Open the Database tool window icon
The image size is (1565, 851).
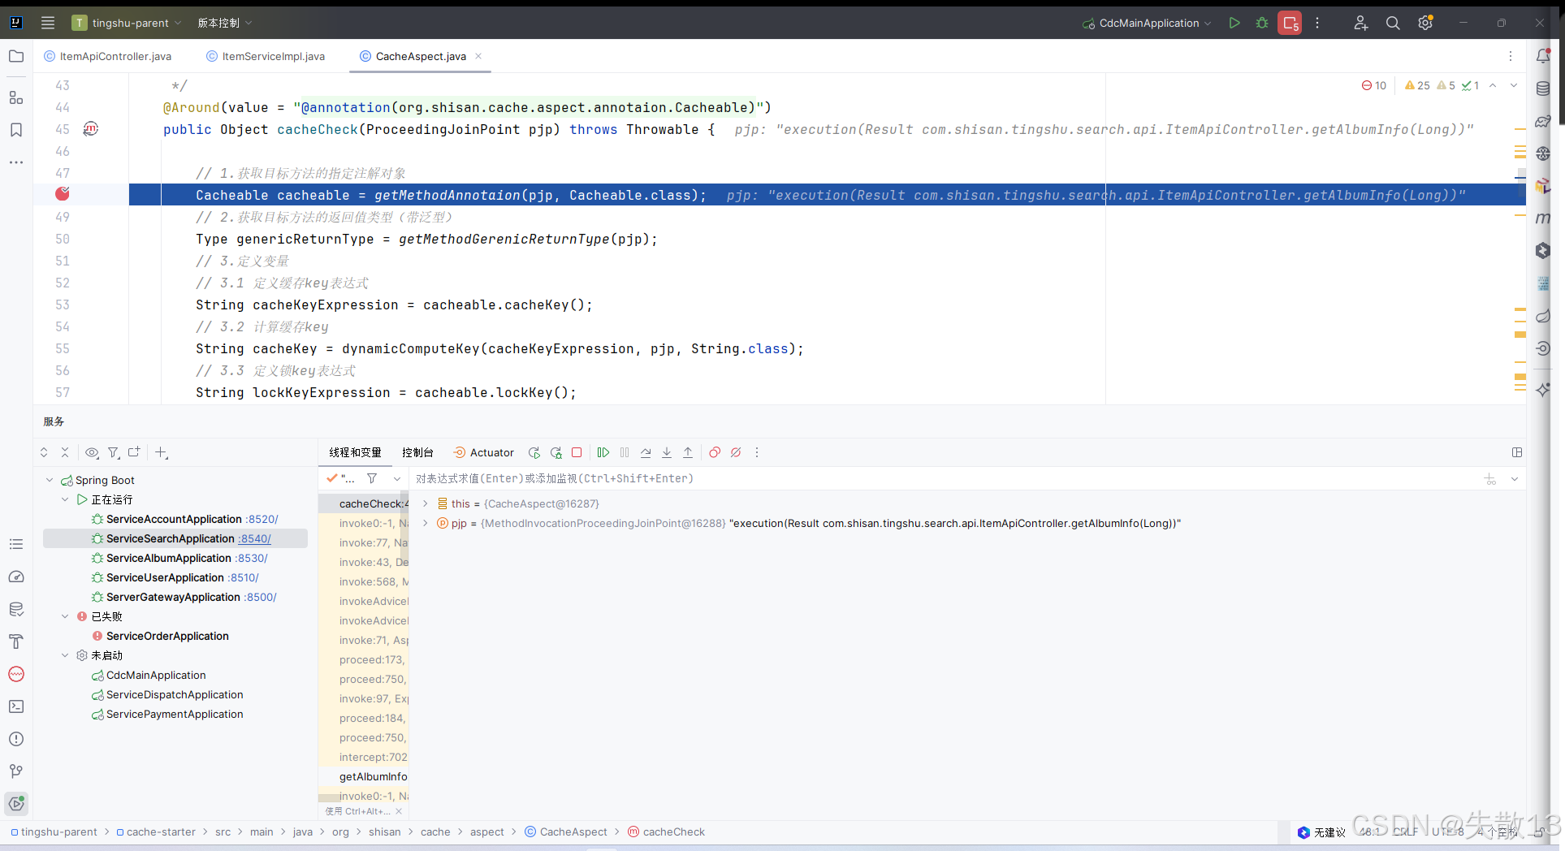pyautogui.click(x=1543, y=89)
